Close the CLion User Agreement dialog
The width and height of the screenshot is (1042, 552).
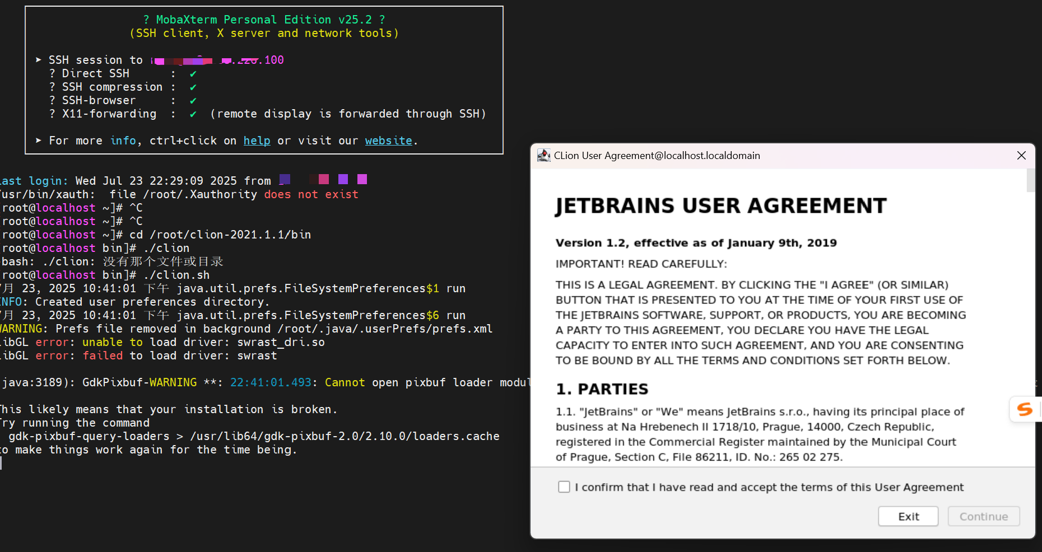[1021, 156]
